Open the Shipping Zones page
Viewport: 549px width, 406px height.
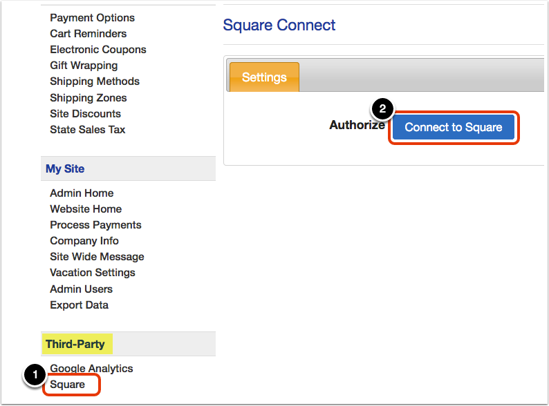pos(89,97)
